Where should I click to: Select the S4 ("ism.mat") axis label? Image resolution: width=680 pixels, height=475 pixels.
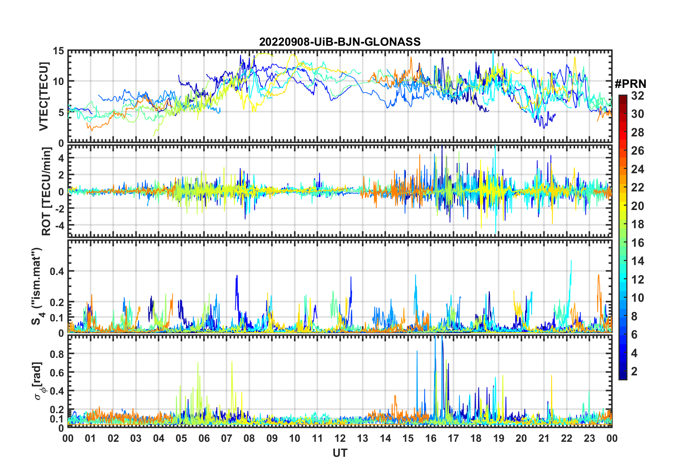[37, 286]
